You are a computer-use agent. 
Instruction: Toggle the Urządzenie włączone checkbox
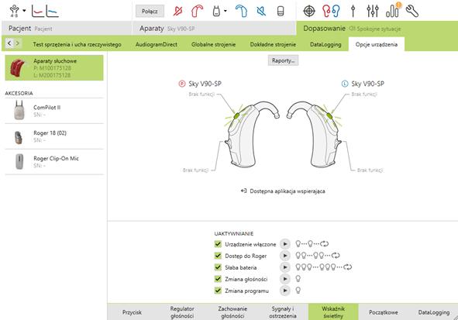click(x=218, y=244)
